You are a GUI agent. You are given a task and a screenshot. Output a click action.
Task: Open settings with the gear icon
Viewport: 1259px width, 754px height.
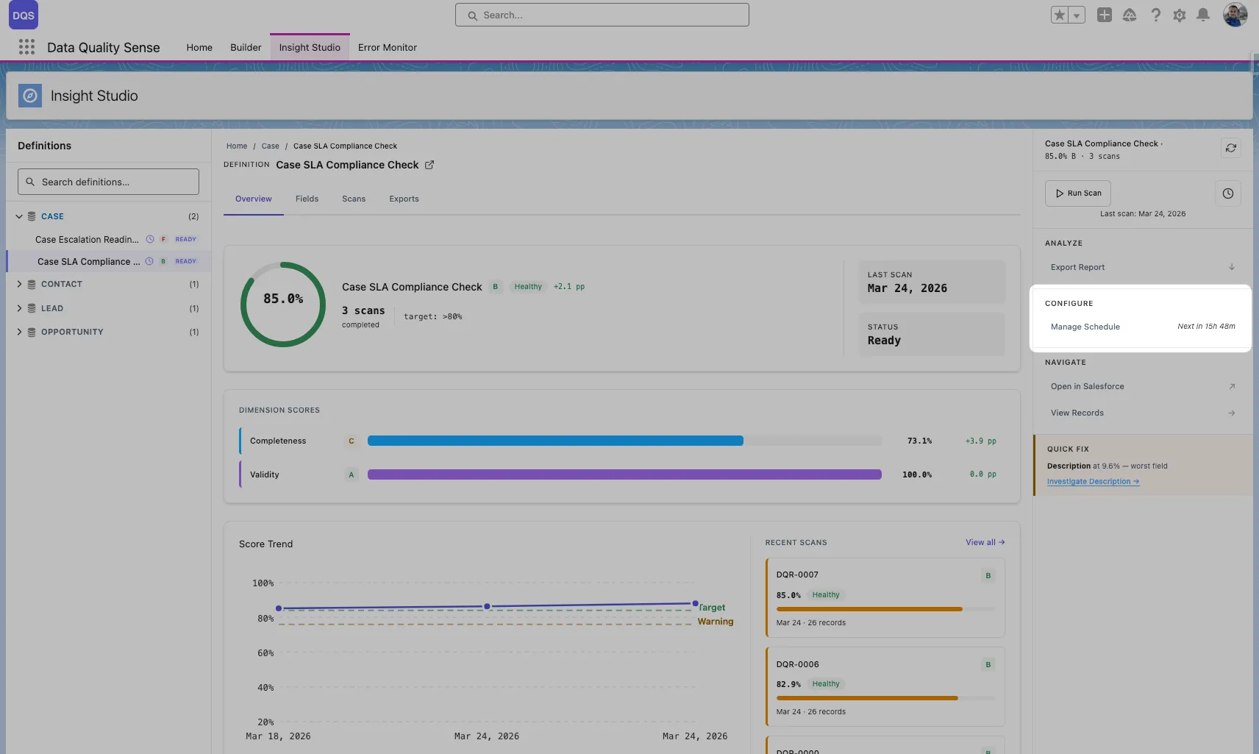(1180, 15)
